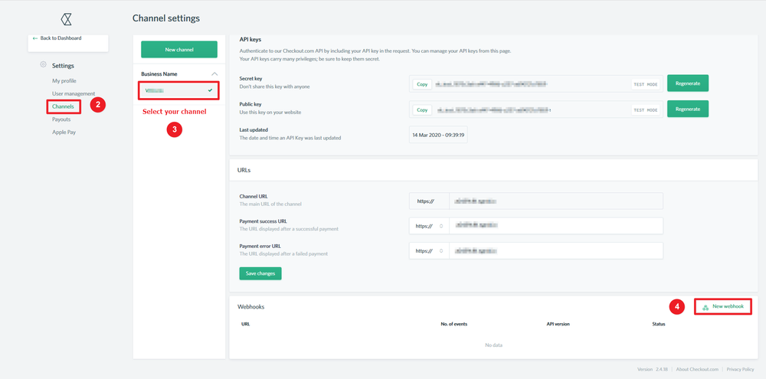Open the Payment success URL protocol dropdown

tap(429, 226)
